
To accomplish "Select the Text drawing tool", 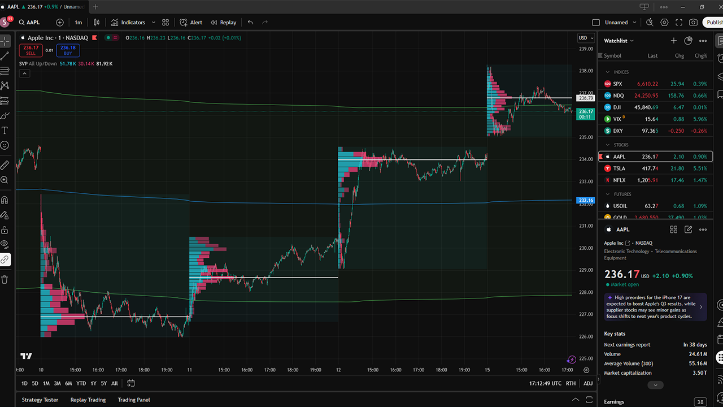I will pyautogui.click(x=5, y=131).
